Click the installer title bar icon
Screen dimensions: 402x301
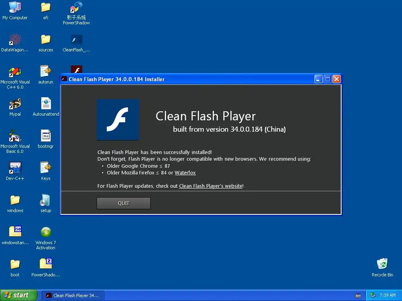[x=64, y=79]
